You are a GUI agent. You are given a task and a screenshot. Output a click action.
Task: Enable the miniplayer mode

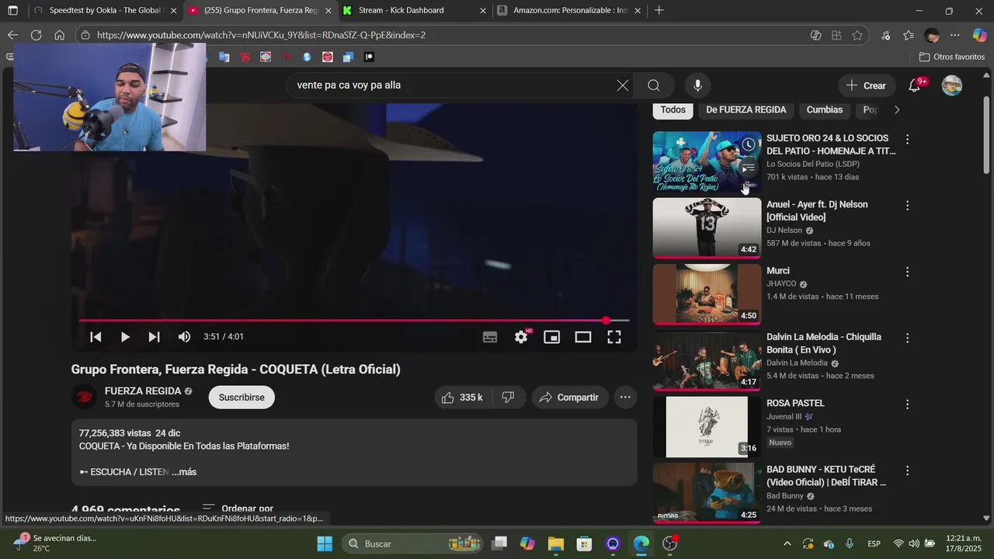pyautogui.click(x=552, y=337)
